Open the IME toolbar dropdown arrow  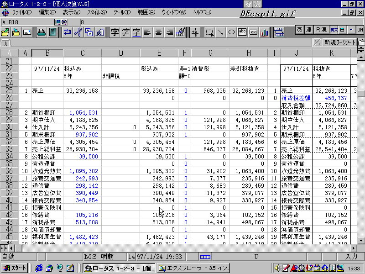tap(351, 30)
